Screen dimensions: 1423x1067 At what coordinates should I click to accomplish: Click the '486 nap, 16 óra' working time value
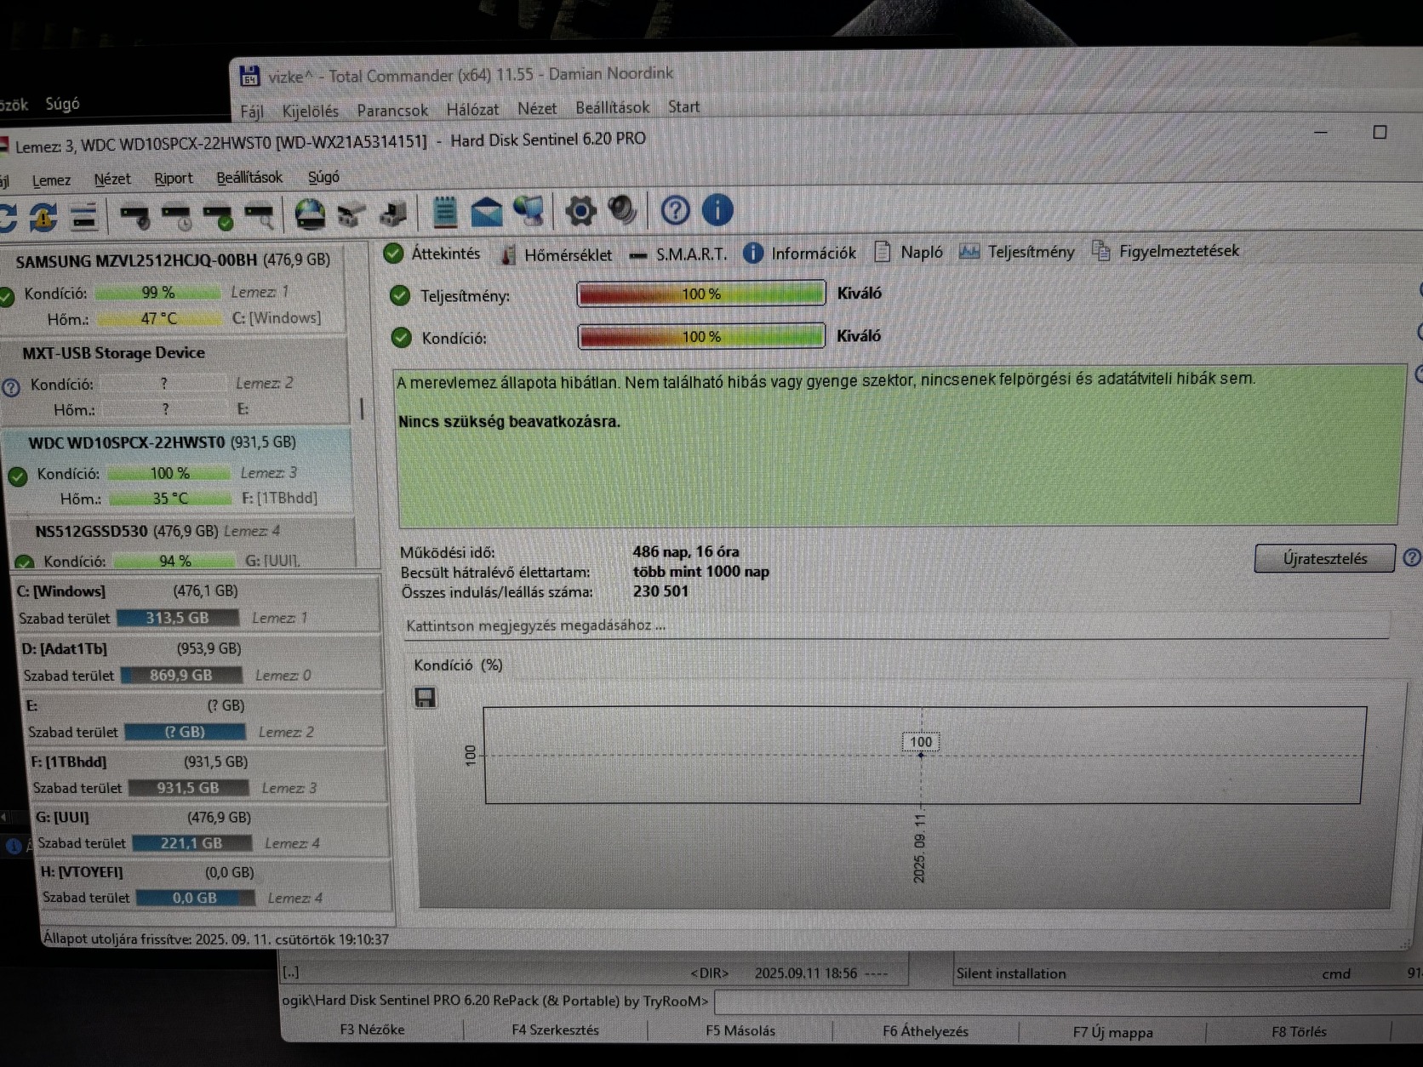(x=685, y=551)
